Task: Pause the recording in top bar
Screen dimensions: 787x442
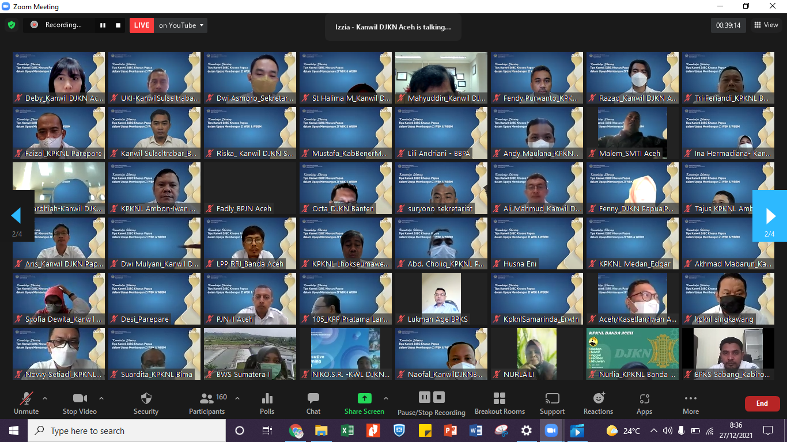Action: (103, 25)
